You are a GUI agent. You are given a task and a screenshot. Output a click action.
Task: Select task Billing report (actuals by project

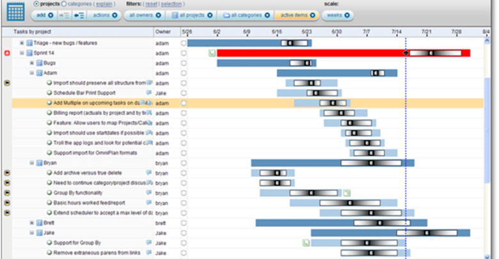[x=100, y=113]
